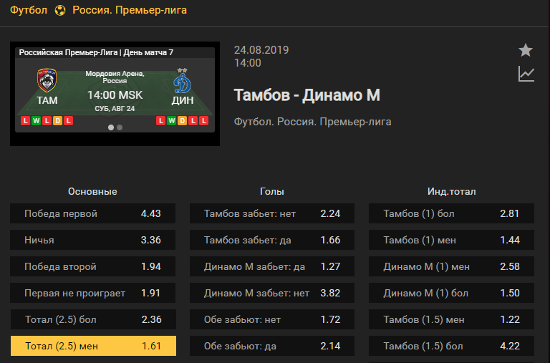Image resolution: width=550 pixels, height=363 pixels.
Task: Bet on Тамбов (1) бол 2.81
Action: 451,213
